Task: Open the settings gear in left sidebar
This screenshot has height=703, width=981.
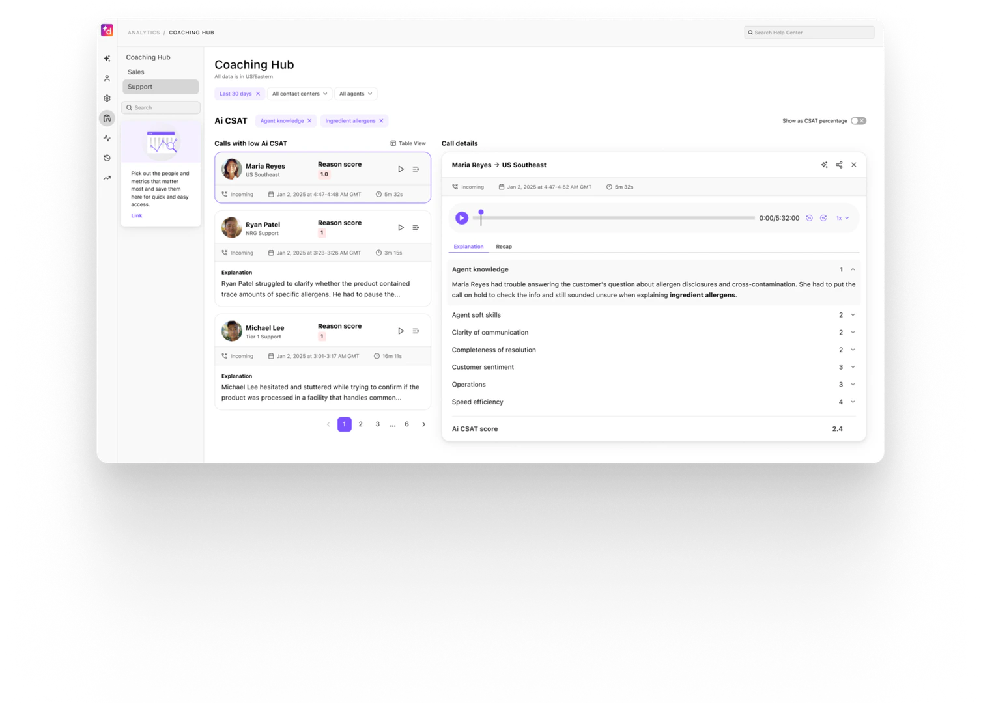Action: tap(107, 98)
